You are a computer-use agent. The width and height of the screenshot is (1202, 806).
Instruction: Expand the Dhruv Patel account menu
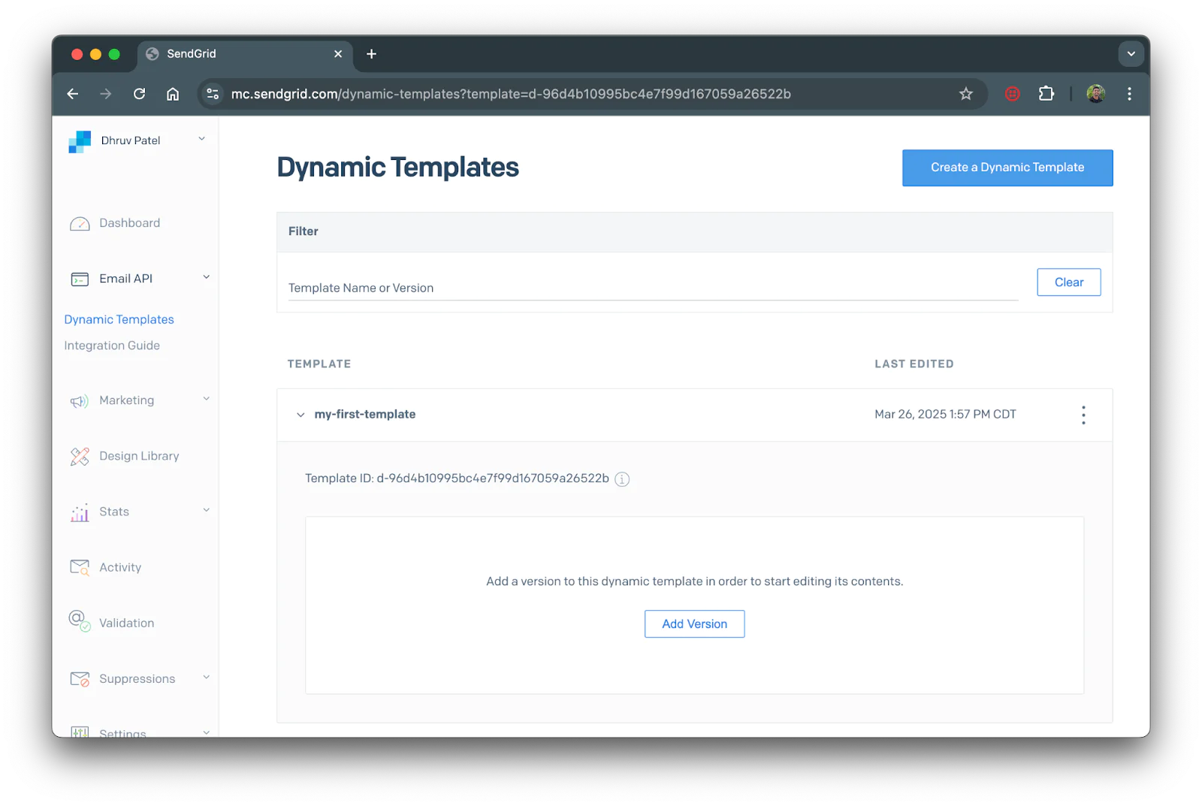point(201,140)
